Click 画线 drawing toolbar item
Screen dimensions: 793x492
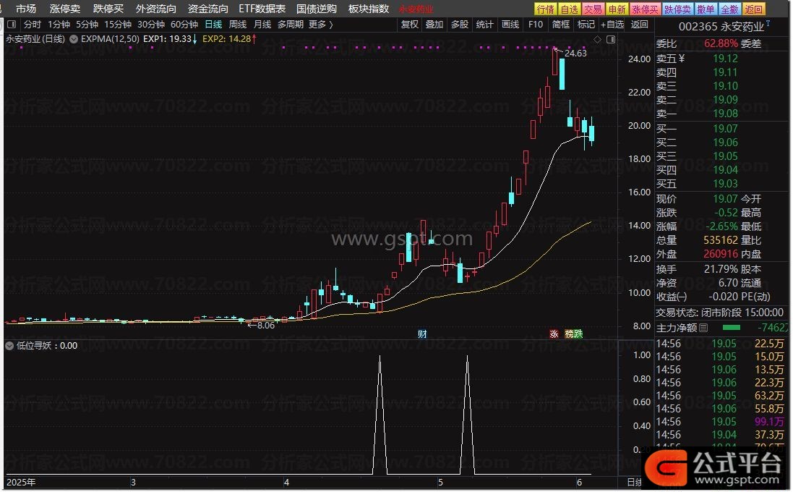point(510,25)
